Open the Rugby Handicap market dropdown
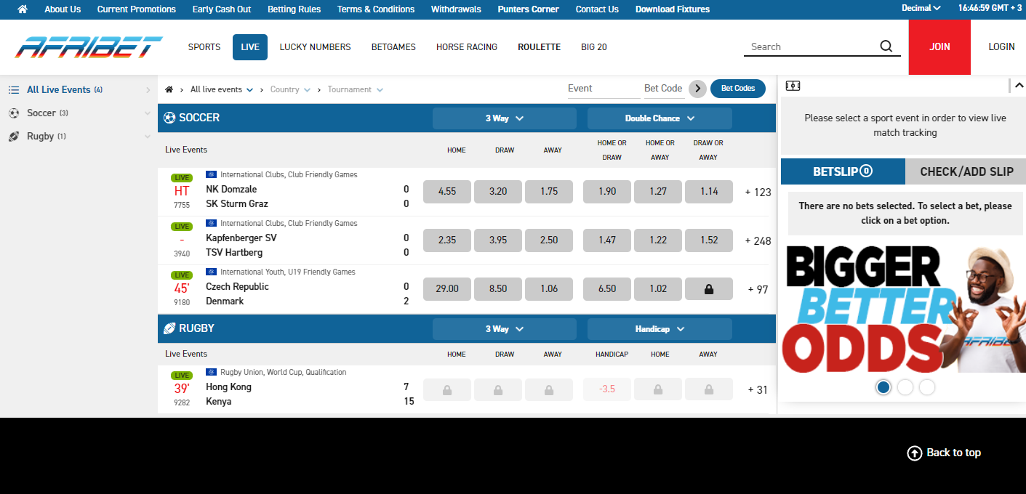The height and width of the screenshot is (494, 1026). pyautogui.click(x=660, y=329)
